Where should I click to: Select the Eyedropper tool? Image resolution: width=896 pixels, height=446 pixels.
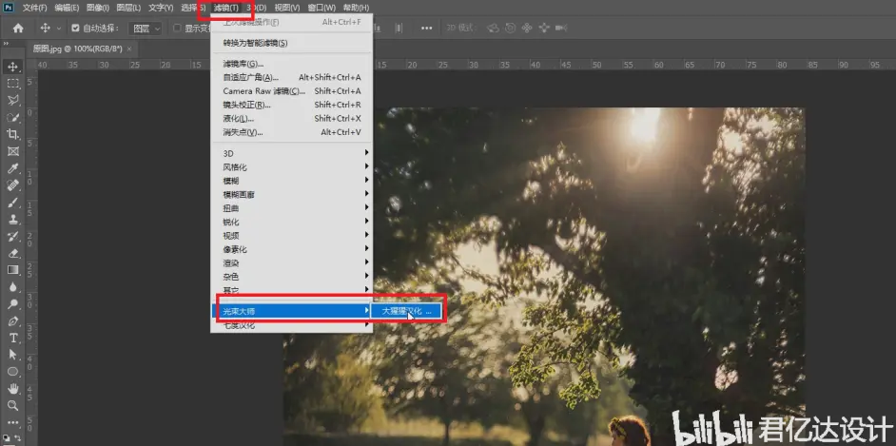[12, 168]
